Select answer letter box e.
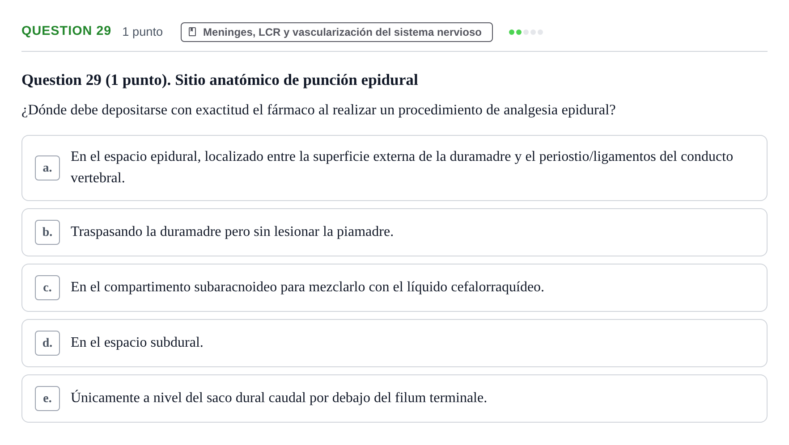Viewport: 789px width, 445px height. point(47,399)
